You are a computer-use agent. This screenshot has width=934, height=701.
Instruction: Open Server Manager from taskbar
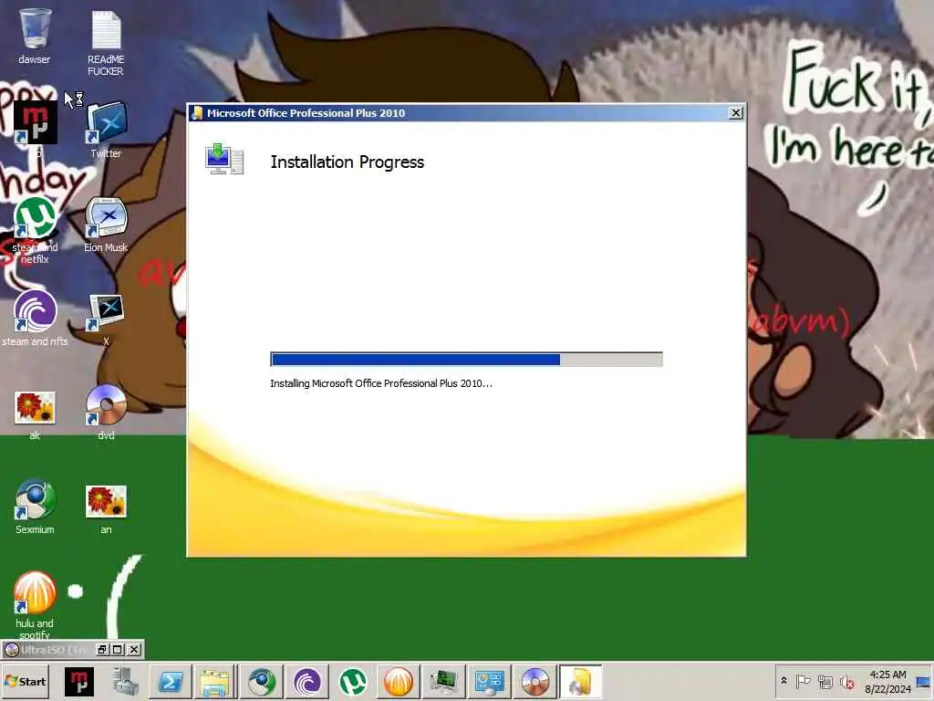pos(125,681)
